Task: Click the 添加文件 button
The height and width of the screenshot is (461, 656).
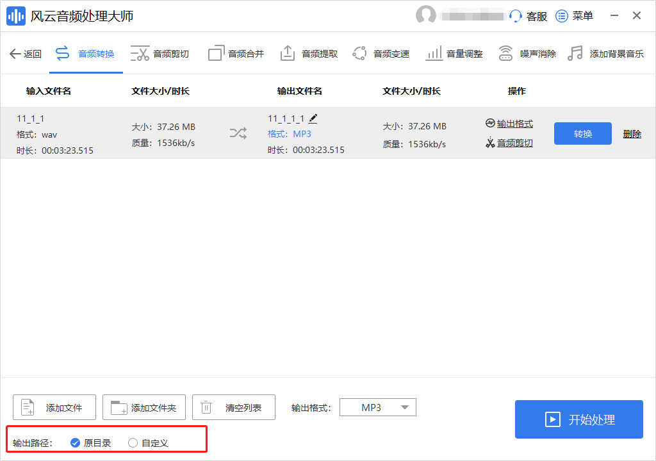Action: point(54,407)
